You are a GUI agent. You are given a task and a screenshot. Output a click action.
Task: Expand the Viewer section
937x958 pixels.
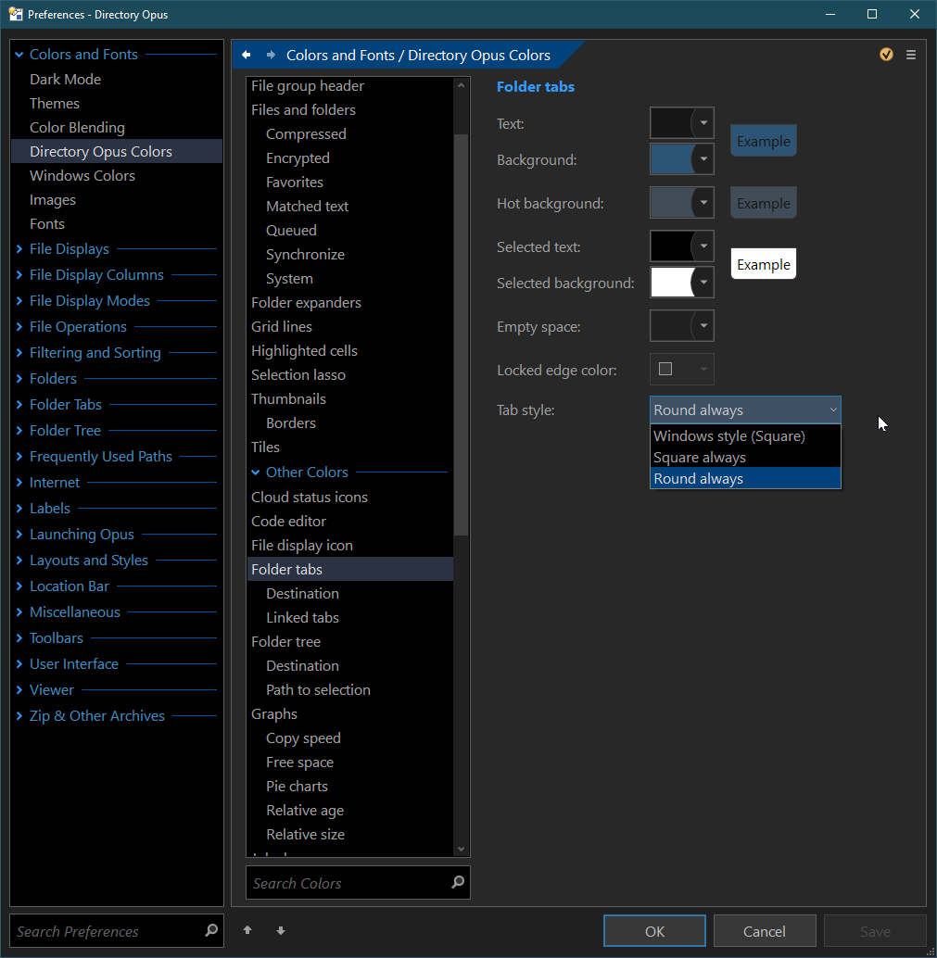pos(19,690)
